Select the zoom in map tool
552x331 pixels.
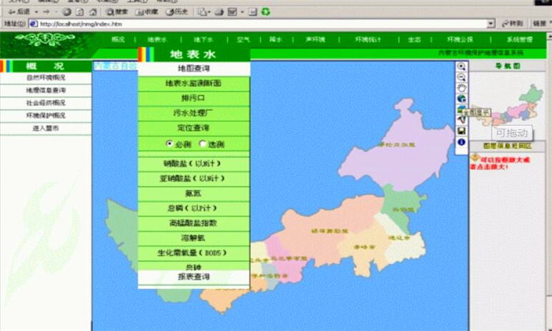461,66
